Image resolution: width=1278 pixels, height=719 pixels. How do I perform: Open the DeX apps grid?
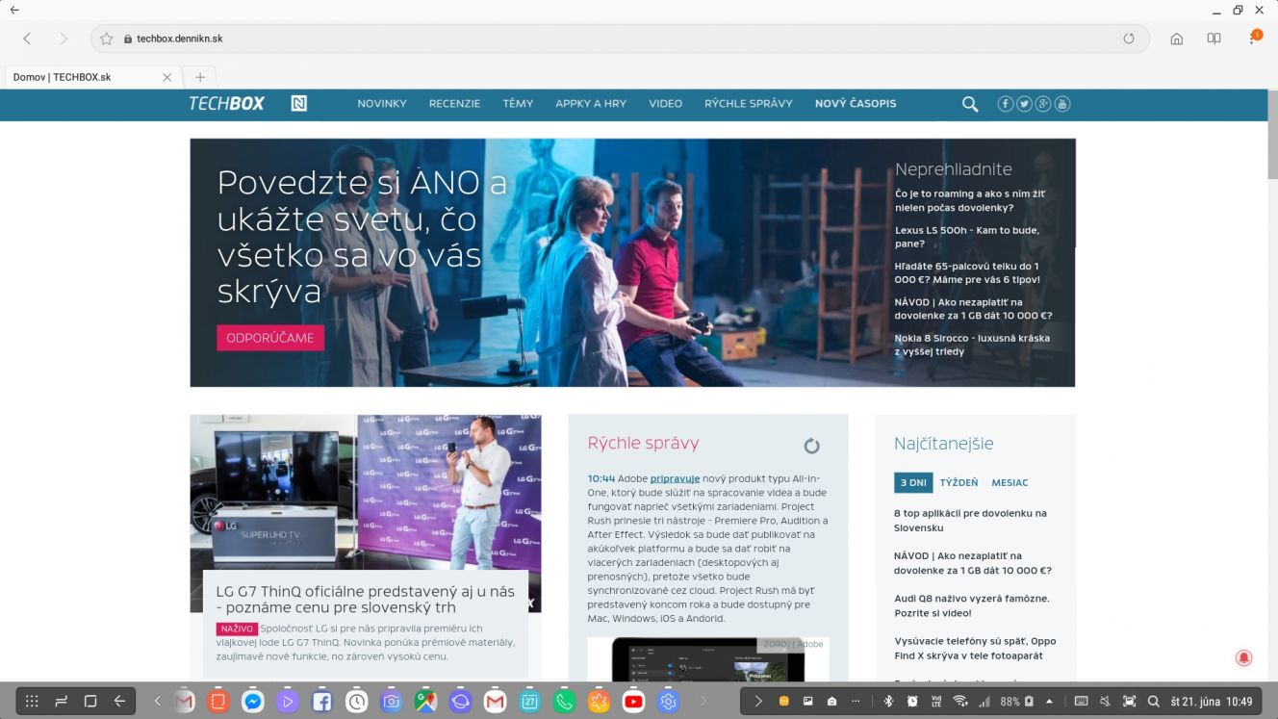click(32, 702)
